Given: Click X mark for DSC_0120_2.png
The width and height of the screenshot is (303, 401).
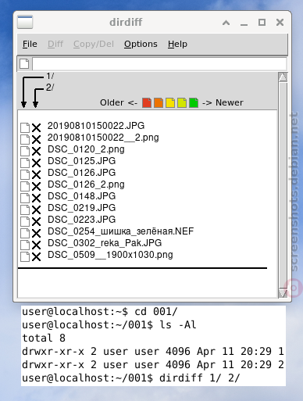Looking at the screenshot, I should pos(37,152).
